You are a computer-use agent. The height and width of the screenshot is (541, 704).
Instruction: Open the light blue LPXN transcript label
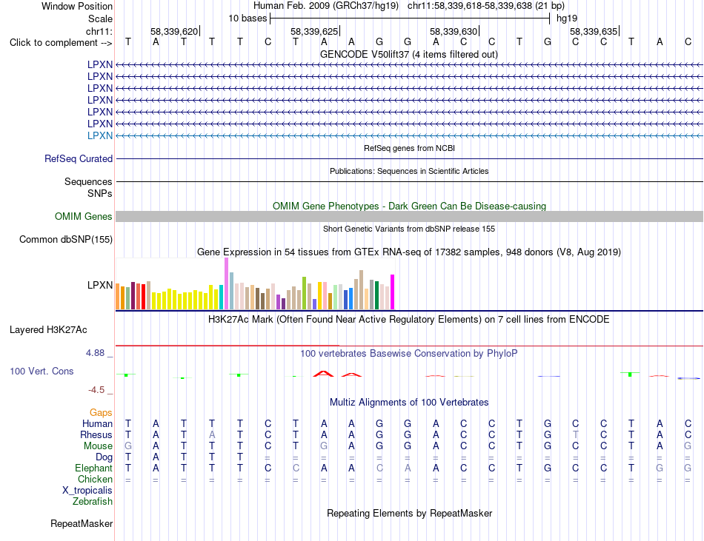(100, 135)
